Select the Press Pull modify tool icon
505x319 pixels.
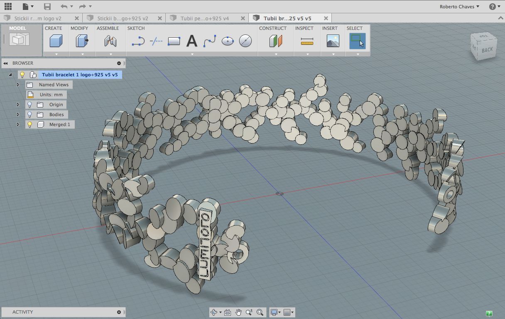tap(82, 41)
